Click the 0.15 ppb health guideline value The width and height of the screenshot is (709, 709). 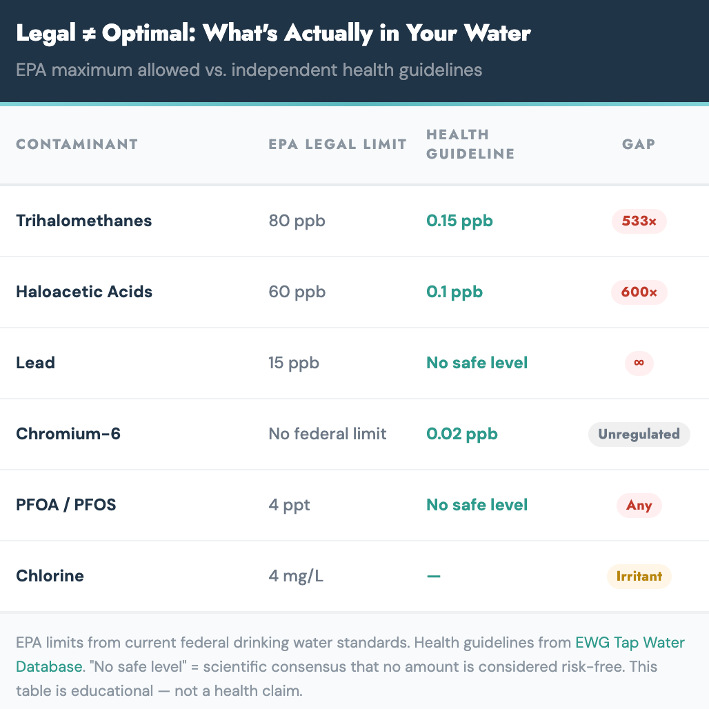tap(459, 221)
